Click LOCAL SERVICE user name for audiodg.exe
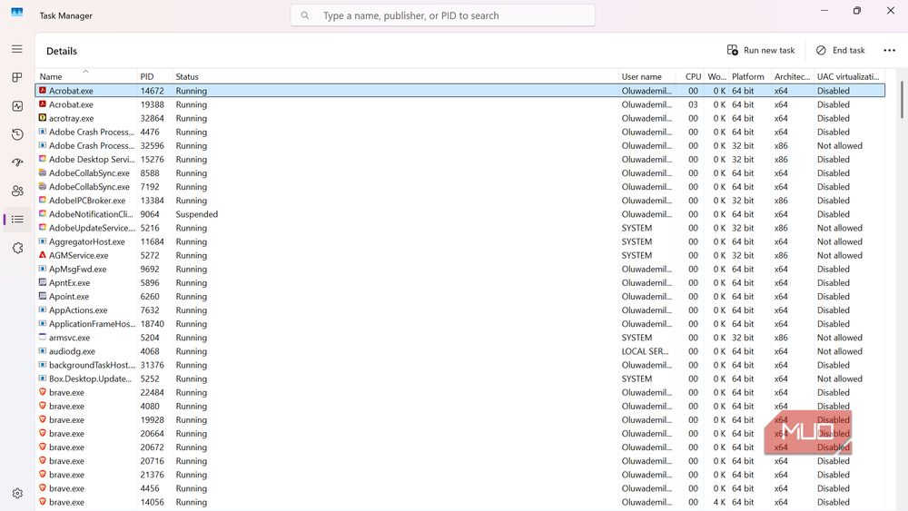The height and width of the screenshot is (511, 908). pos(645,351)
